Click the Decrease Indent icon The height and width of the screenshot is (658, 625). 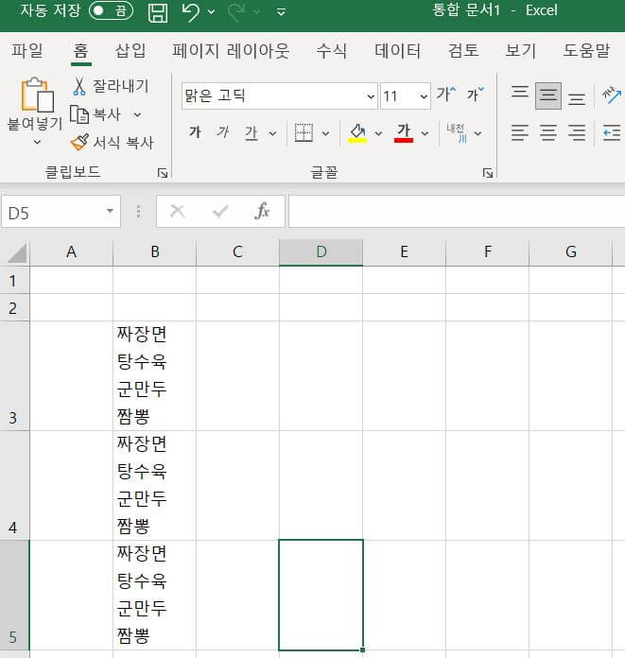pyautogui.click(x=612, y=132)
